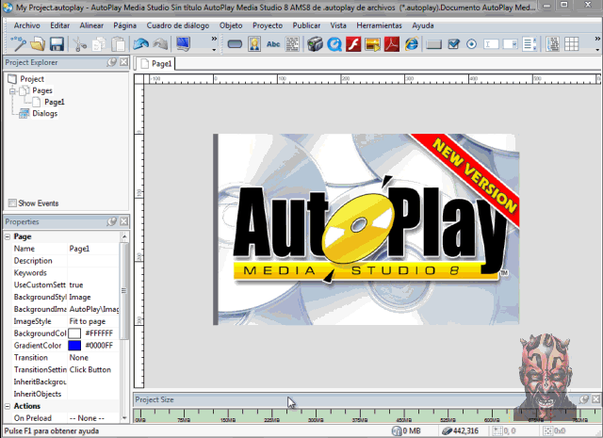Collapse the Pages tree node
This screenshot has height=438, width=603.
(12, 90)
